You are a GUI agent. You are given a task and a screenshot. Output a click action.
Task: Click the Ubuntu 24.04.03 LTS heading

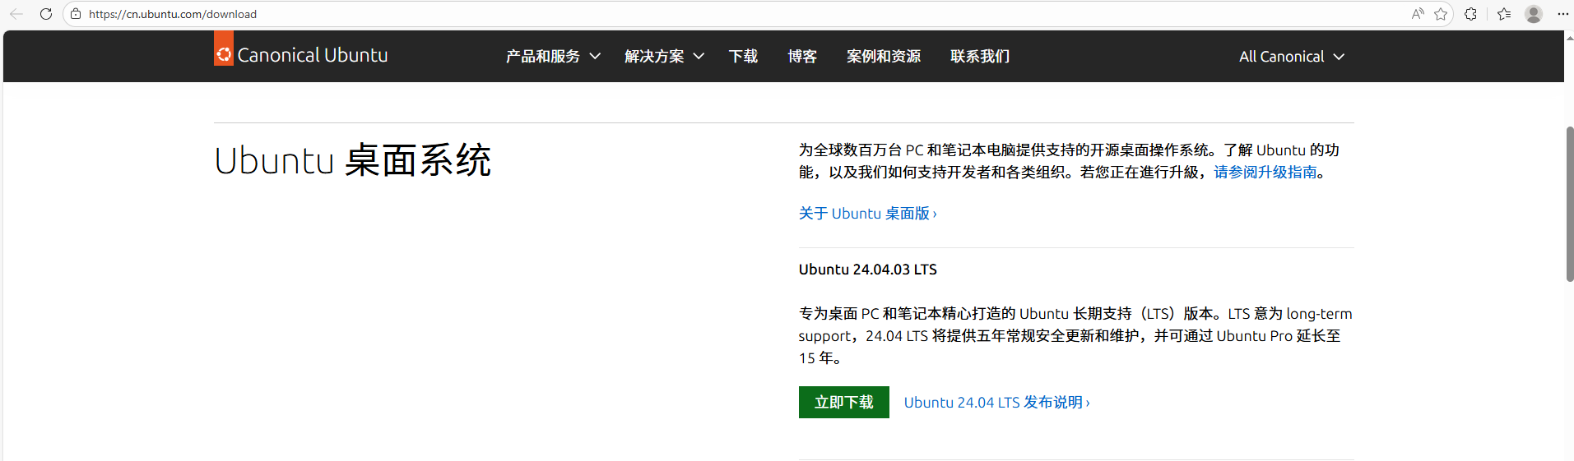867,270
